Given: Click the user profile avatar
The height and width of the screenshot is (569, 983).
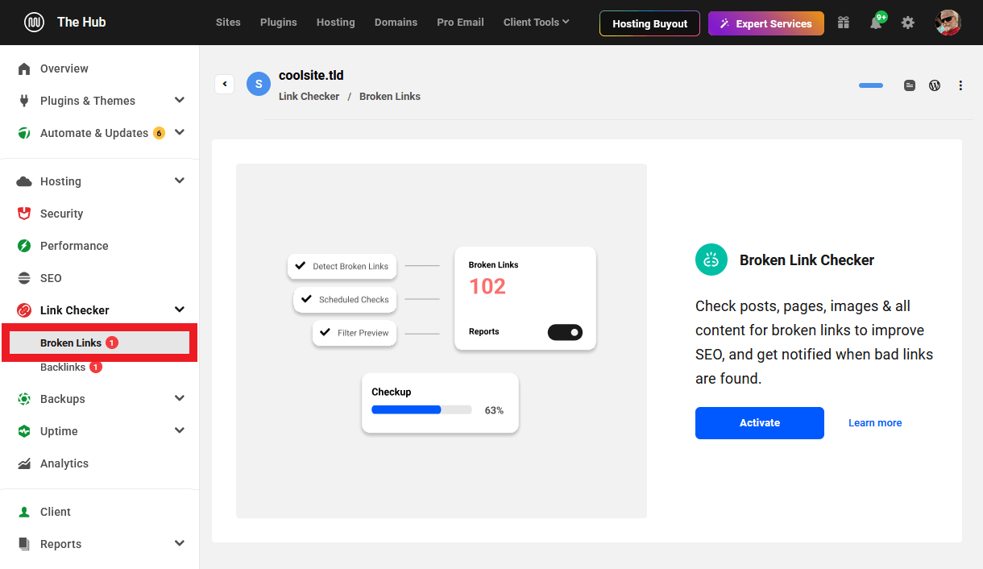Looking at the screenshot, I should click(948, 23).
